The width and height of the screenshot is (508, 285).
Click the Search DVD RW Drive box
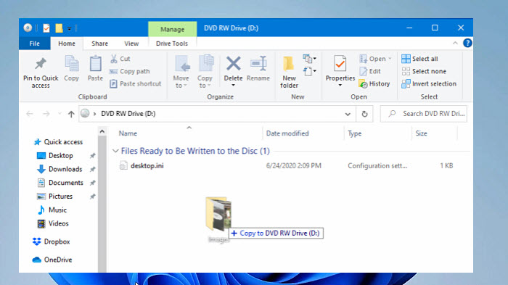(x=424, y=114)
